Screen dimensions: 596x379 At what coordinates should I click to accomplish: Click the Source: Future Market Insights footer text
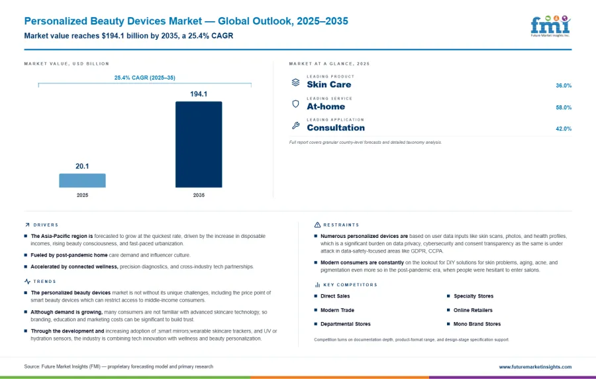119,367
